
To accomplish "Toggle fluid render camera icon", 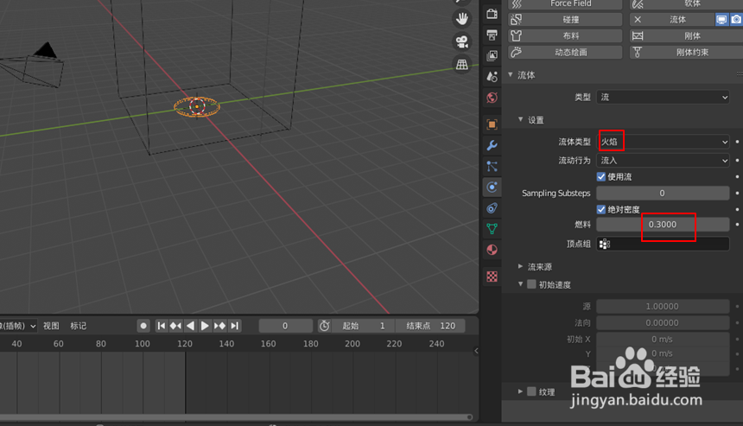I will point(736,19).
